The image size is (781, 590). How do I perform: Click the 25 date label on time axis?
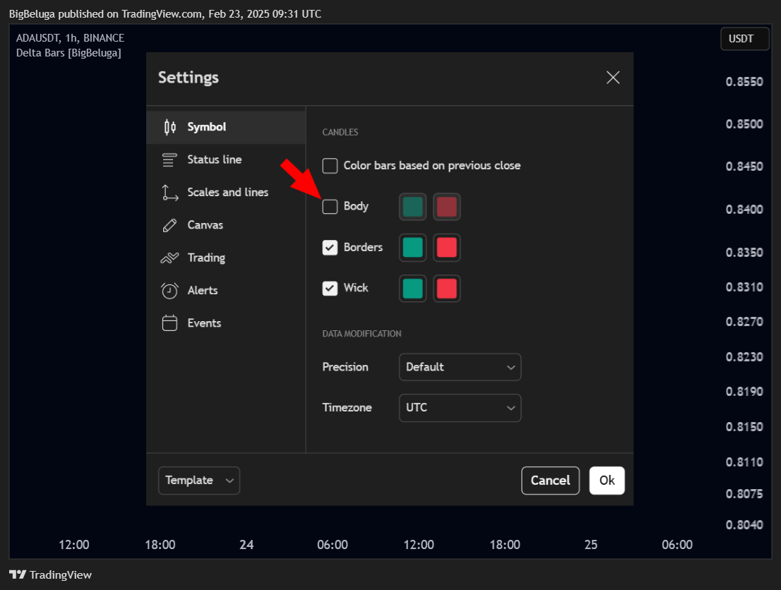pos(591,545)
